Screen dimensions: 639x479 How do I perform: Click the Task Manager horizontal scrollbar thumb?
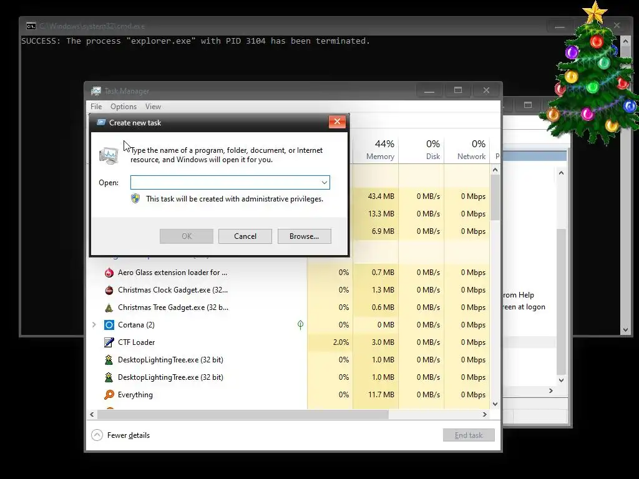(243, 414)
